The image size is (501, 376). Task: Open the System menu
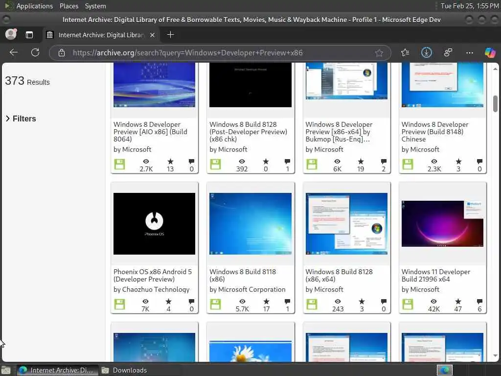tap(95, 6)
